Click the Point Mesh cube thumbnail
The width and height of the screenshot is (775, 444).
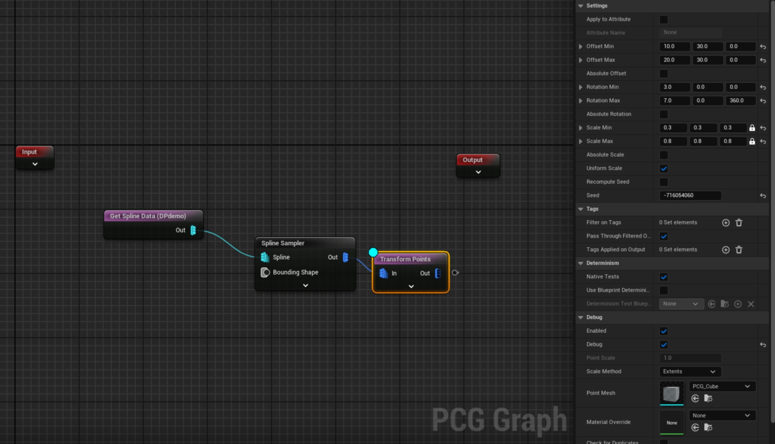[672, 393]
